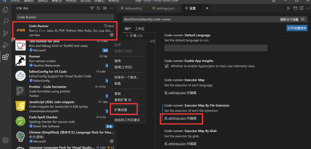Screen dimensions: 311x149
Task: Open the Accounts icon in activity bar
Action: (5, 140)
